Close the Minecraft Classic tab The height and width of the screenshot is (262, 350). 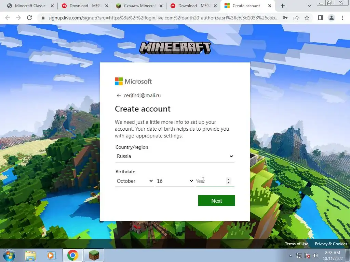(52, 6)
